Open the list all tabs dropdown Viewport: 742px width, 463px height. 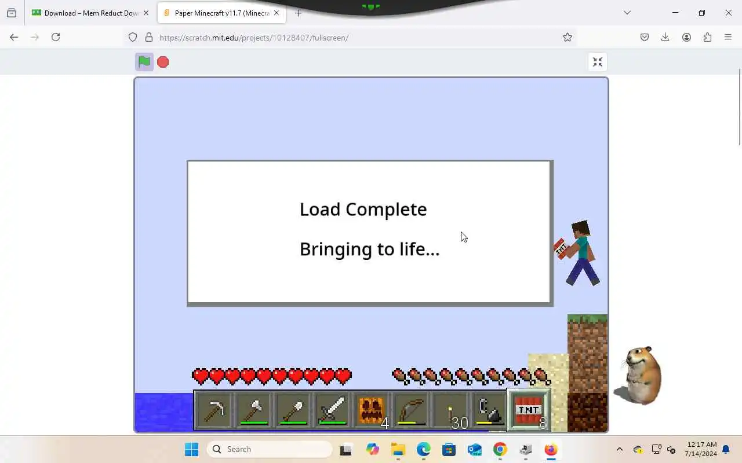(x=627, y=13)
